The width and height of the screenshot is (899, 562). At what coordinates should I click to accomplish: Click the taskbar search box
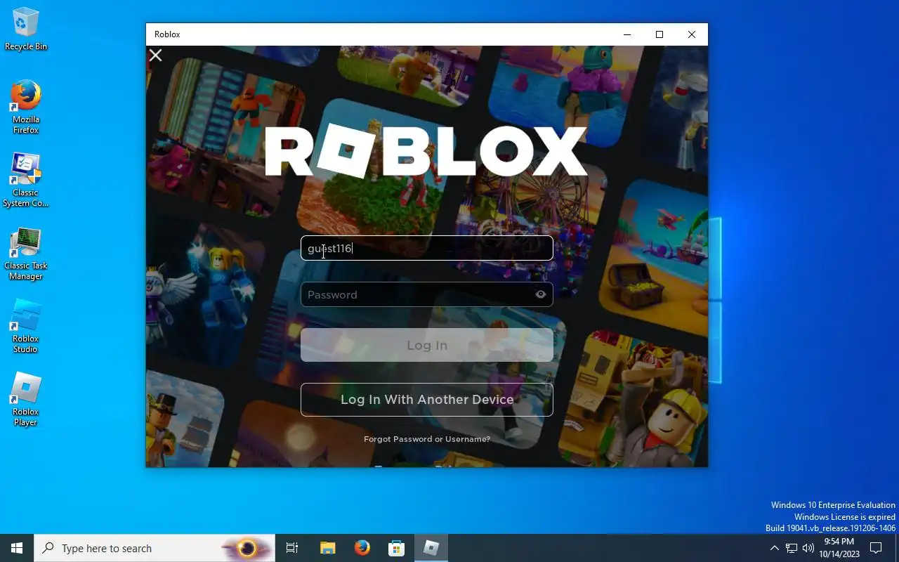point(155,548)
